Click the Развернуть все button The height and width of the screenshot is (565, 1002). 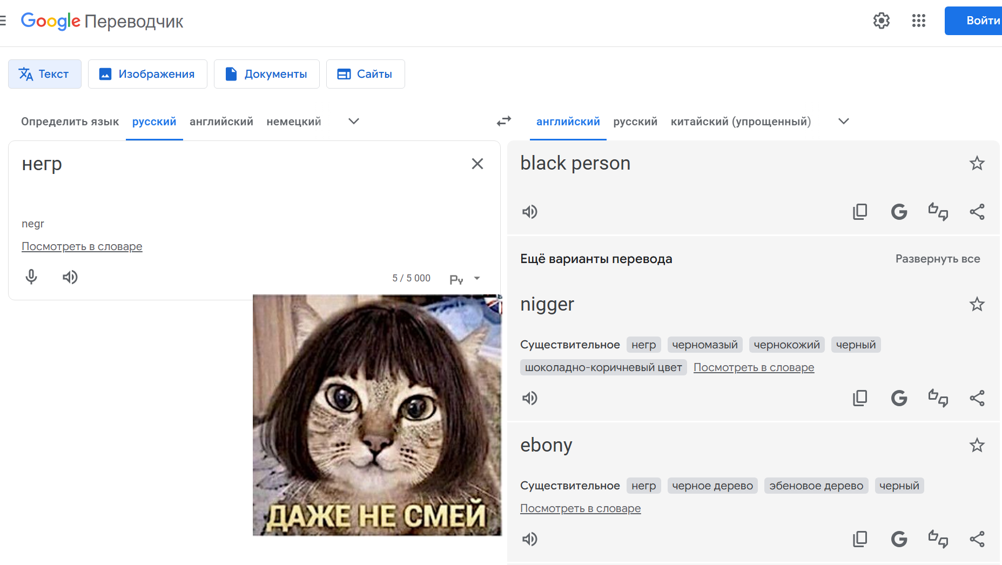point(937,259)
